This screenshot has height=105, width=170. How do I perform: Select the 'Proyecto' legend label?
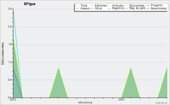[x=157, y=5]
